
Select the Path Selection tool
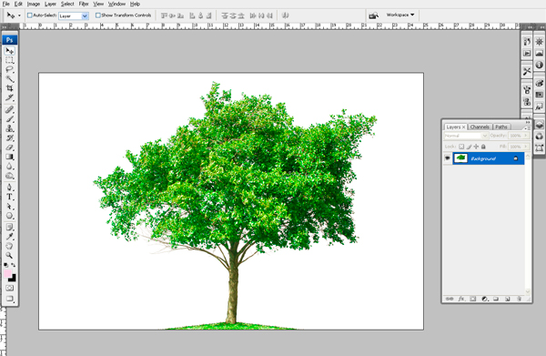tap(9, 206)
